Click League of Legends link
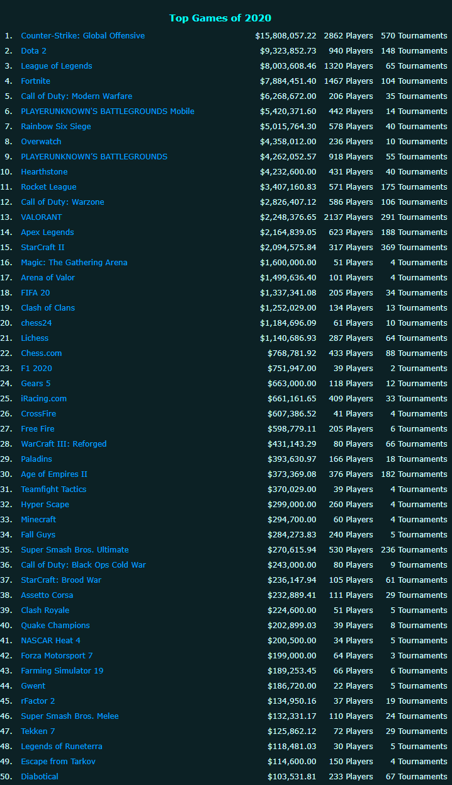This screenshot has width=452, height=785. (56, 66)
